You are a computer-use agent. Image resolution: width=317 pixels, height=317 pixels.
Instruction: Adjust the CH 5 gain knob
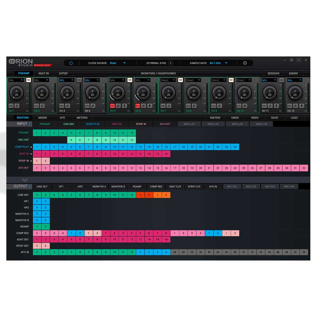pyautogui.click(x=118, y=93)
